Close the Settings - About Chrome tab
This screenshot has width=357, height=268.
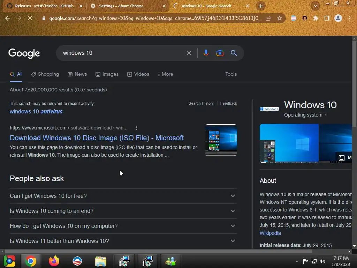tap(164, 6)
